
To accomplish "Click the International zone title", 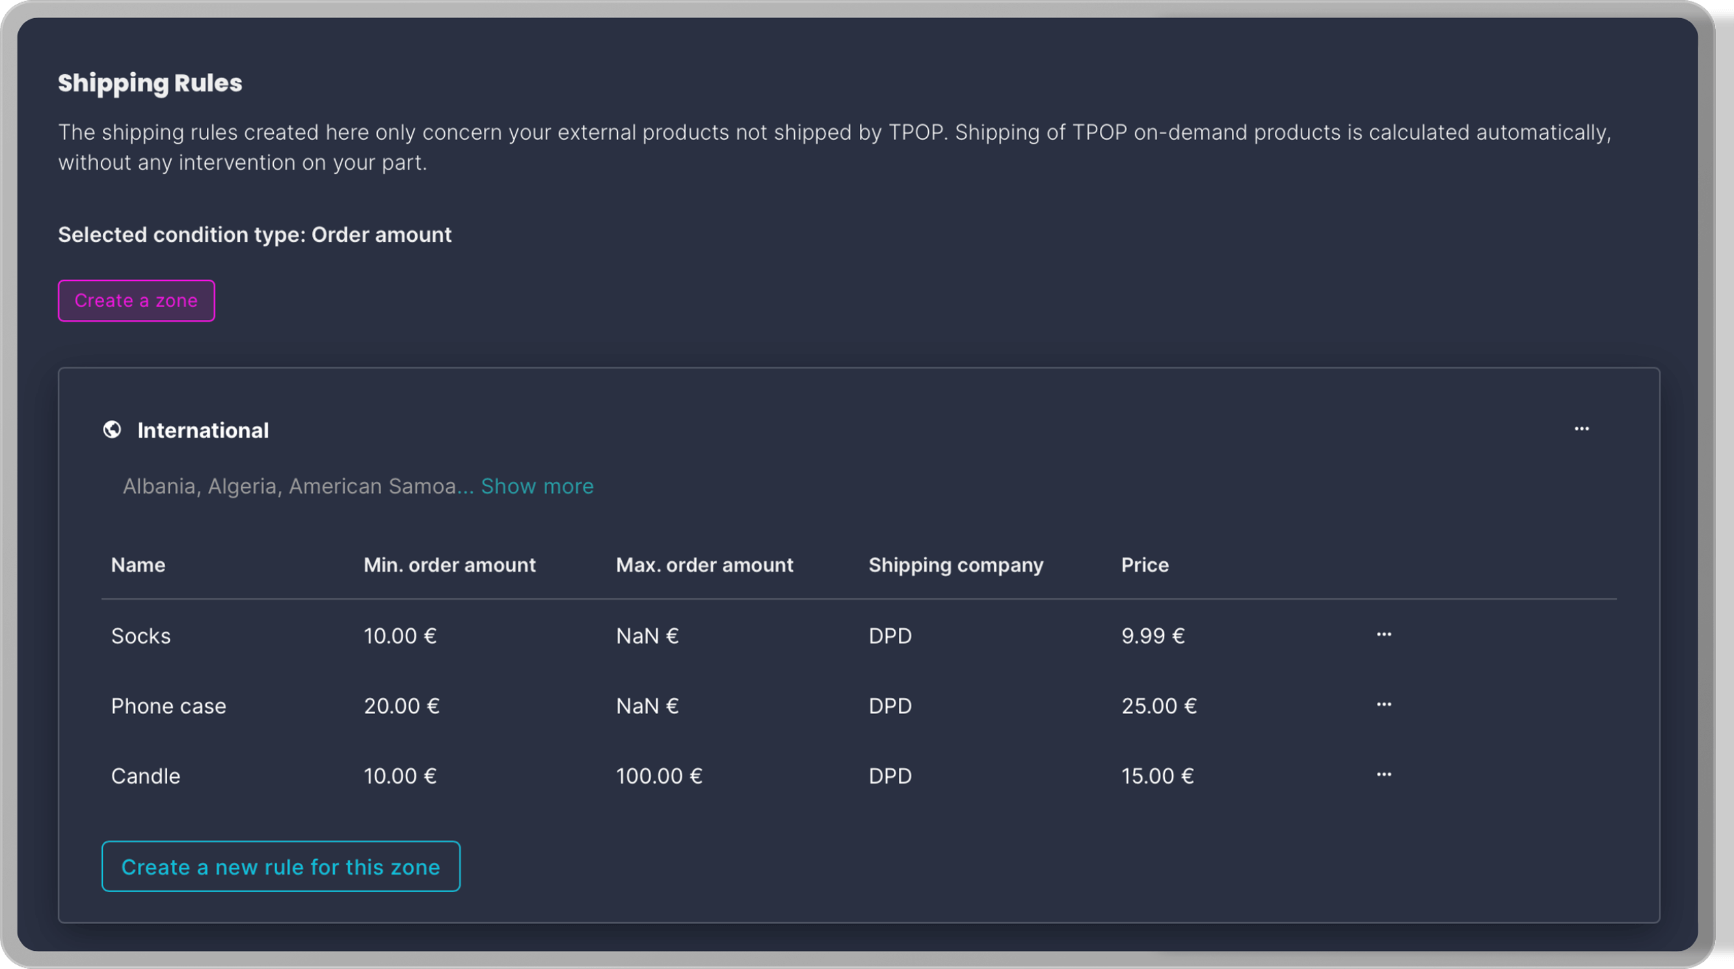I will point(203,431).
